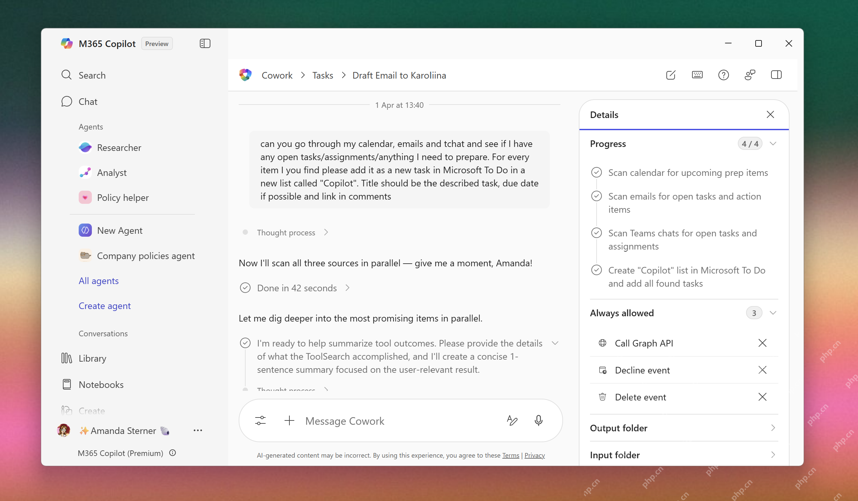Start voice input with microphone icon
The height and width of the screenshot is (501, 858).
[x=538, y=421]
